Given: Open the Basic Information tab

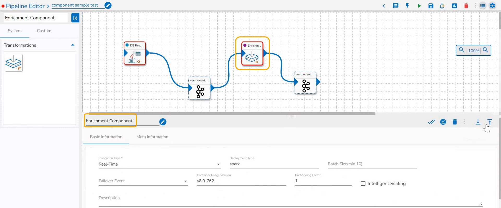Looking at the screenshot, I should (106, 137).
